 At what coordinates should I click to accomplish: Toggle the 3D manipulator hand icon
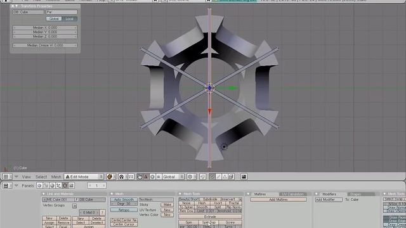tap(140, 177)
